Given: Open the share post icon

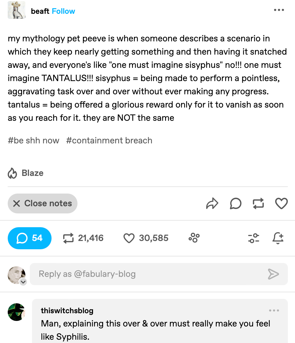Looking at the screenshot, I should [x=212, y=203].
